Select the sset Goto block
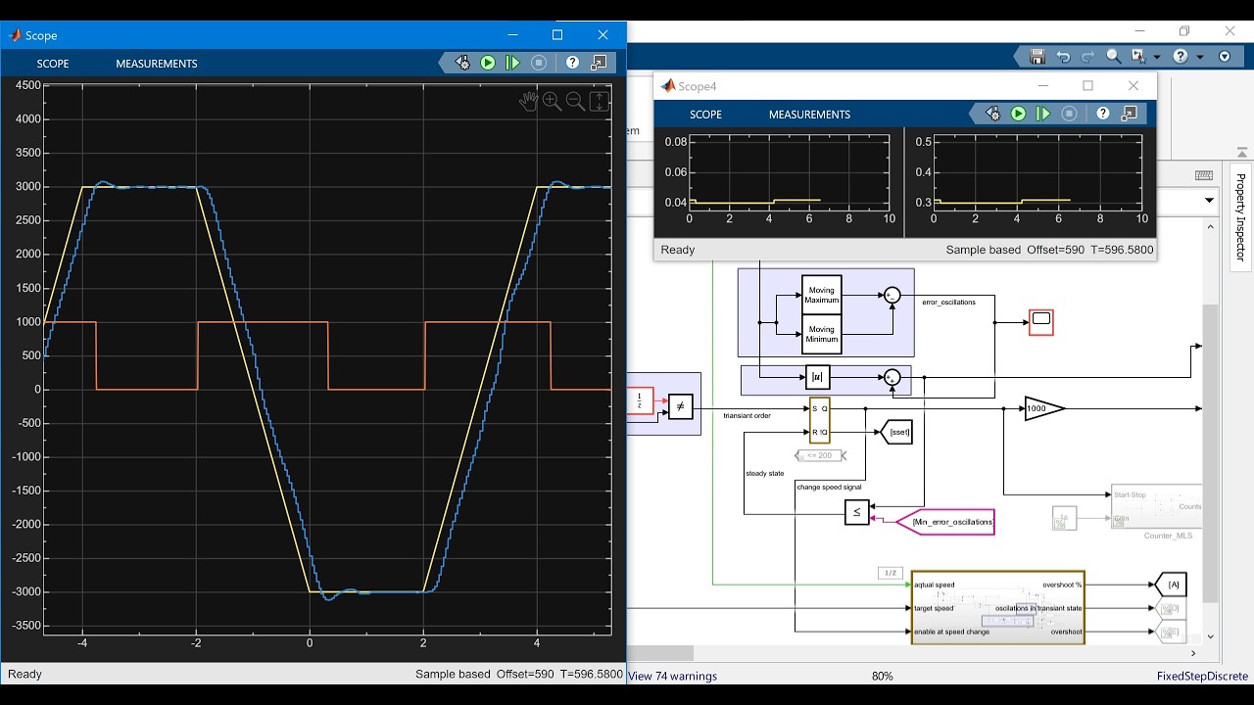Image resolution: width=1254 pixels, height=705 pixels. (x=896, y=432)
